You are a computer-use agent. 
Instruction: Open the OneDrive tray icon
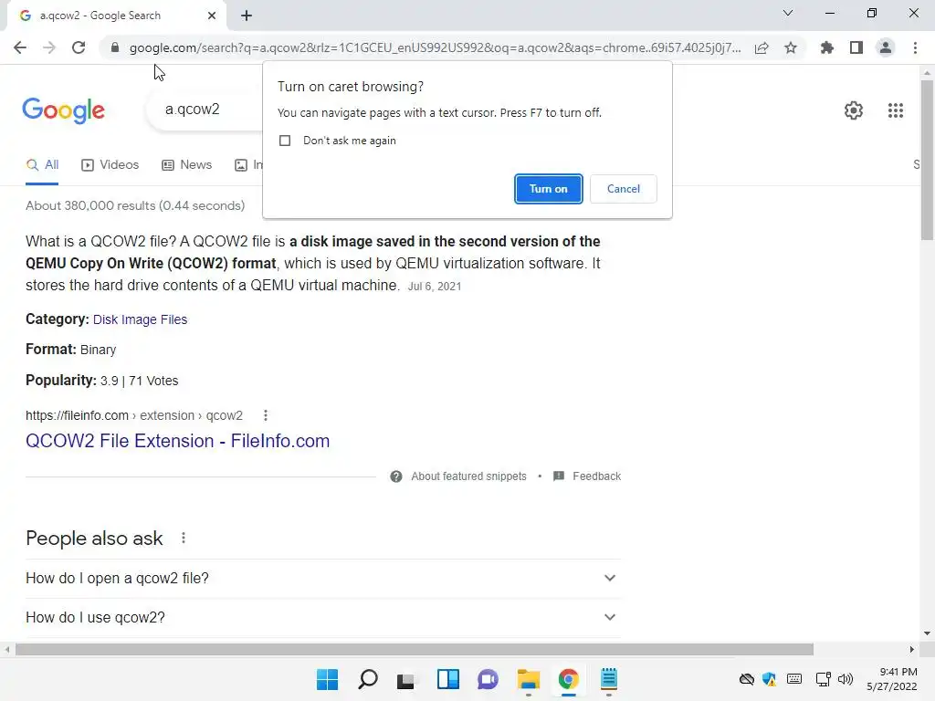coord(747,679)
